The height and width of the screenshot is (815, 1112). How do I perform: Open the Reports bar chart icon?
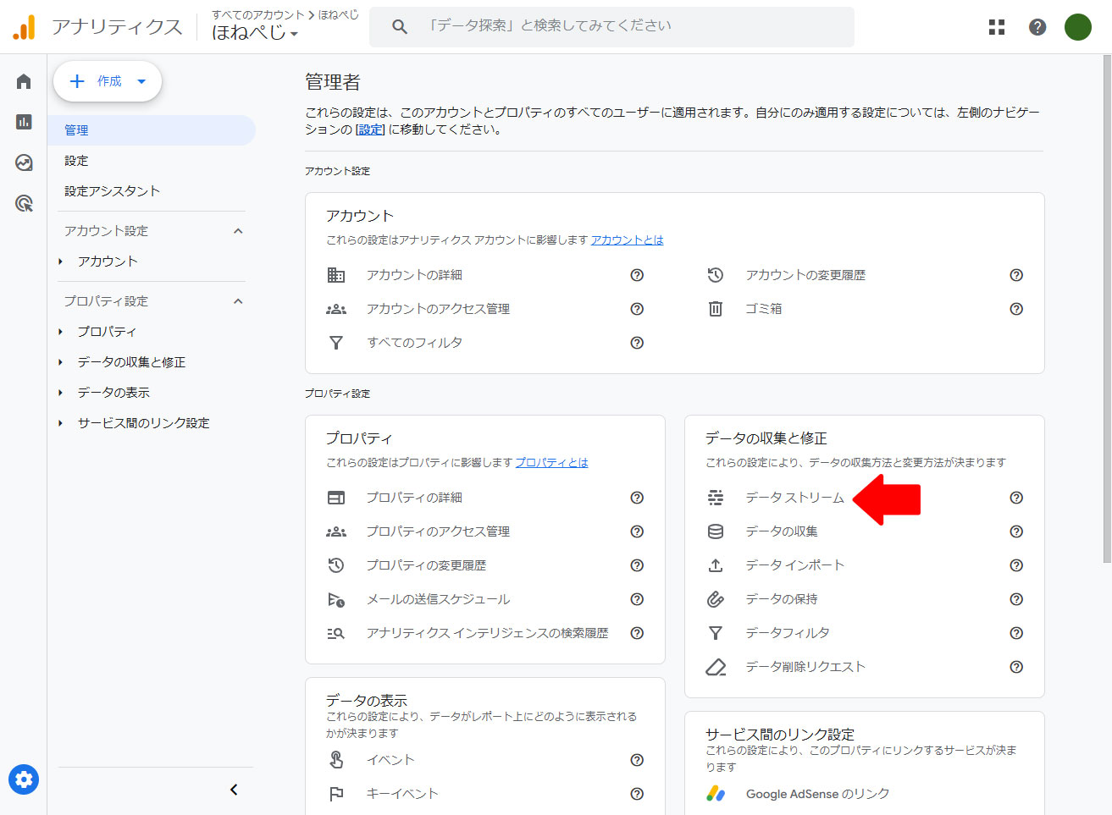click(x=24, y=122)
